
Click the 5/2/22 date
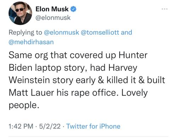point(50,126)
